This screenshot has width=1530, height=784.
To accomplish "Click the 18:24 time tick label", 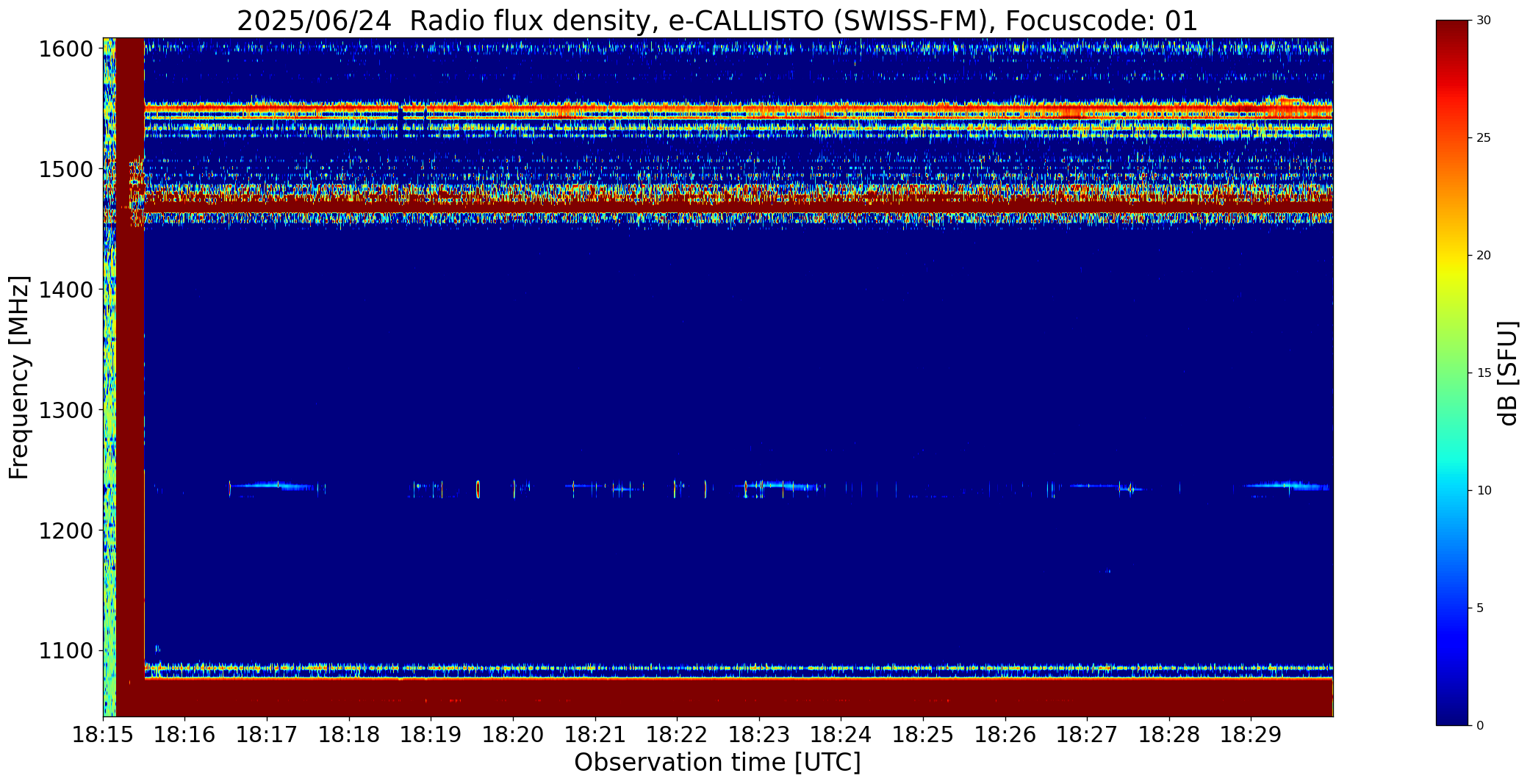I will coord(841,735).
